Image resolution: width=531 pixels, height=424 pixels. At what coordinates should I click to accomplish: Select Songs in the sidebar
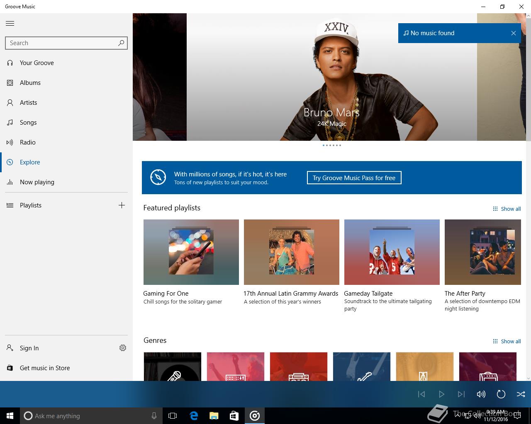66,123
